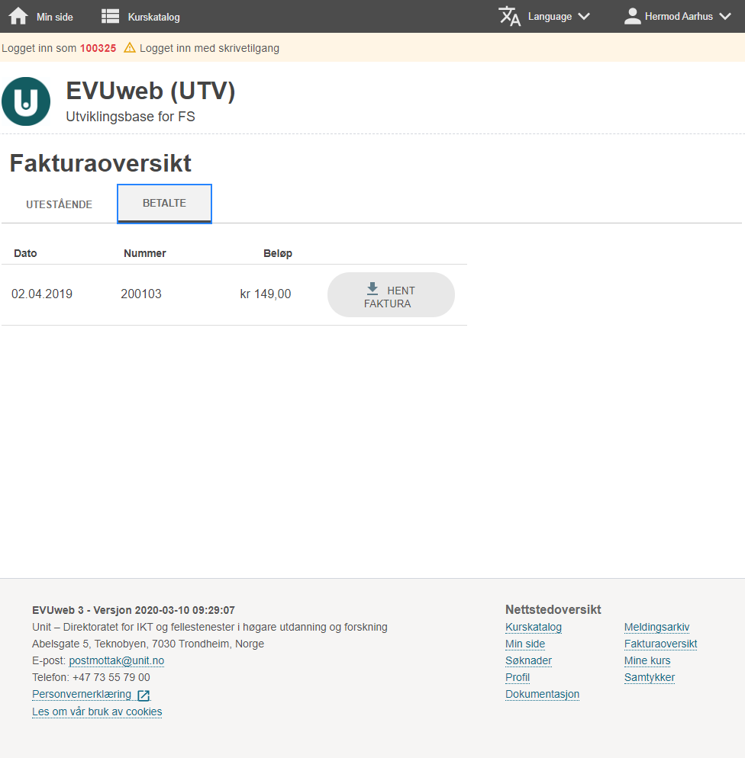Click the list icon beside Kurskatalog
Image resolution: width=745 pixels, height=758 pixels.
(x=110, y=16)
